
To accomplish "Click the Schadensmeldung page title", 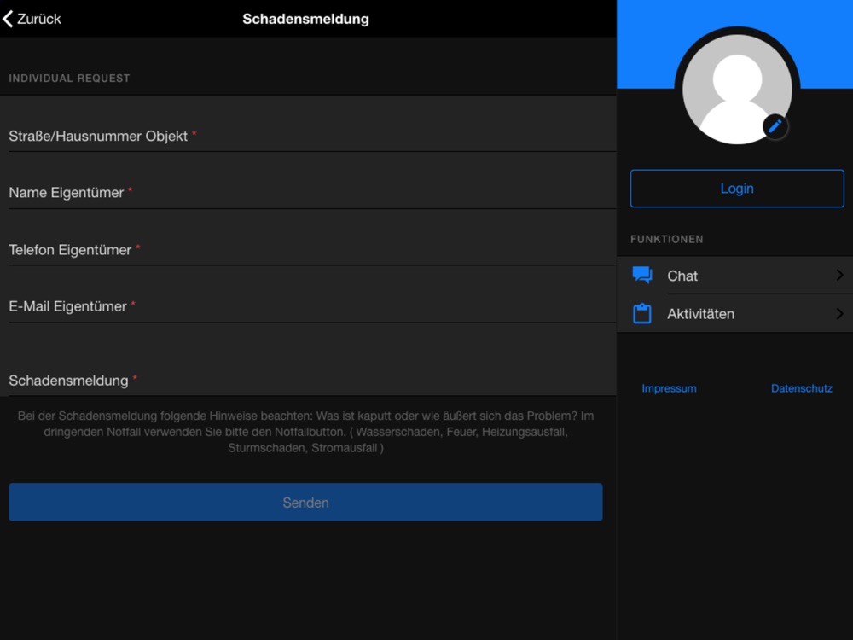I will pos(305,19).
